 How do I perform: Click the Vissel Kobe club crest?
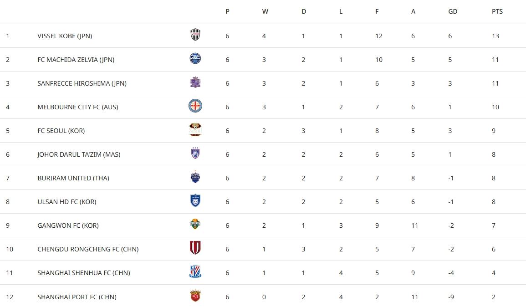click(195, 35)
